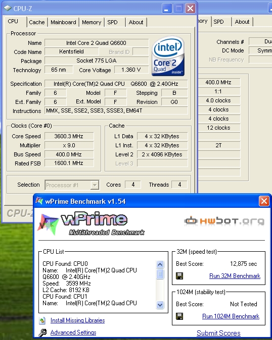The height and width of the screenshot is (340, 272).
Task: Open the About tab in front CPU-Z
Action: [136, 22]
